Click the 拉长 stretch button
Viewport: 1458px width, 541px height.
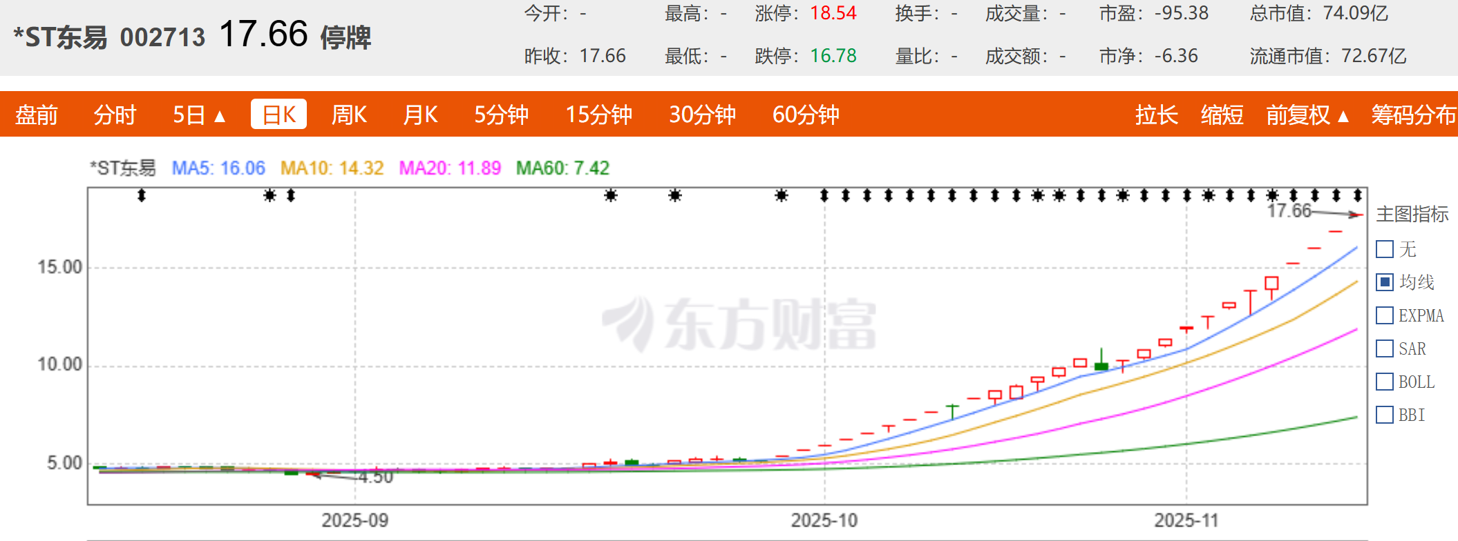[1156, 115]
